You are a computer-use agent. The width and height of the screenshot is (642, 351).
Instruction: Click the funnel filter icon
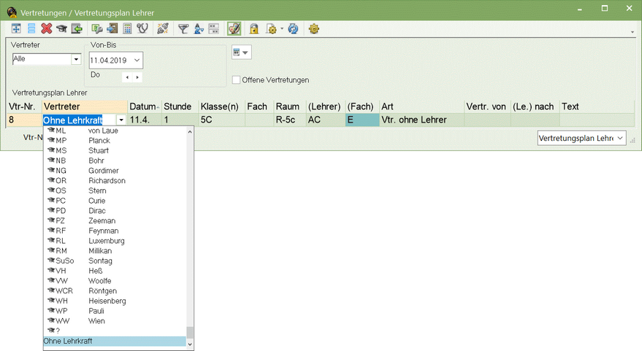[x=183, y=28]
